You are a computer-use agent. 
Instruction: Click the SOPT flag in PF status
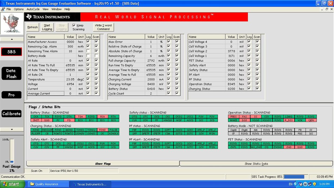168,130
